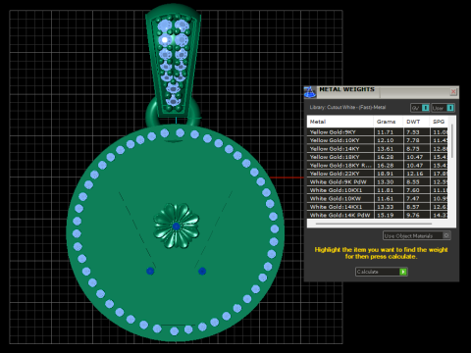Click the Calculate button
471x353 pixels.
382,272
